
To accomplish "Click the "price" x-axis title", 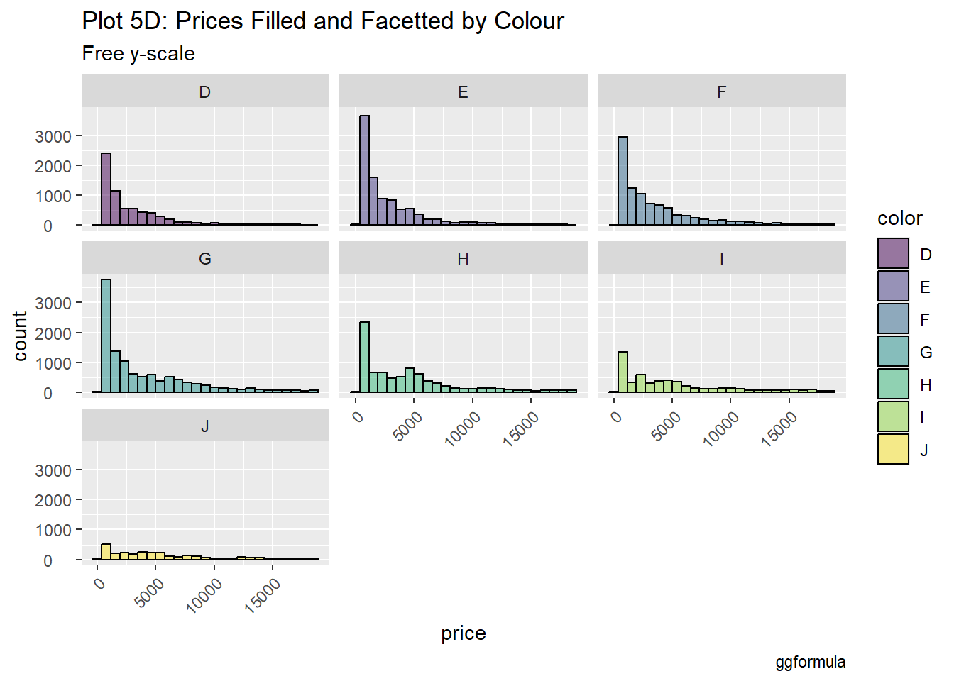I will [463, 633].
